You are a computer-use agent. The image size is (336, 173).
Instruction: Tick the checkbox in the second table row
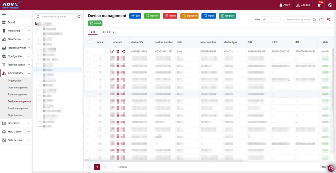(89, 58)
